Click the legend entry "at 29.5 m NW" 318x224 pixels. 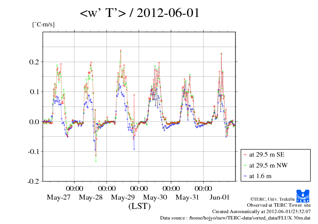268,165
